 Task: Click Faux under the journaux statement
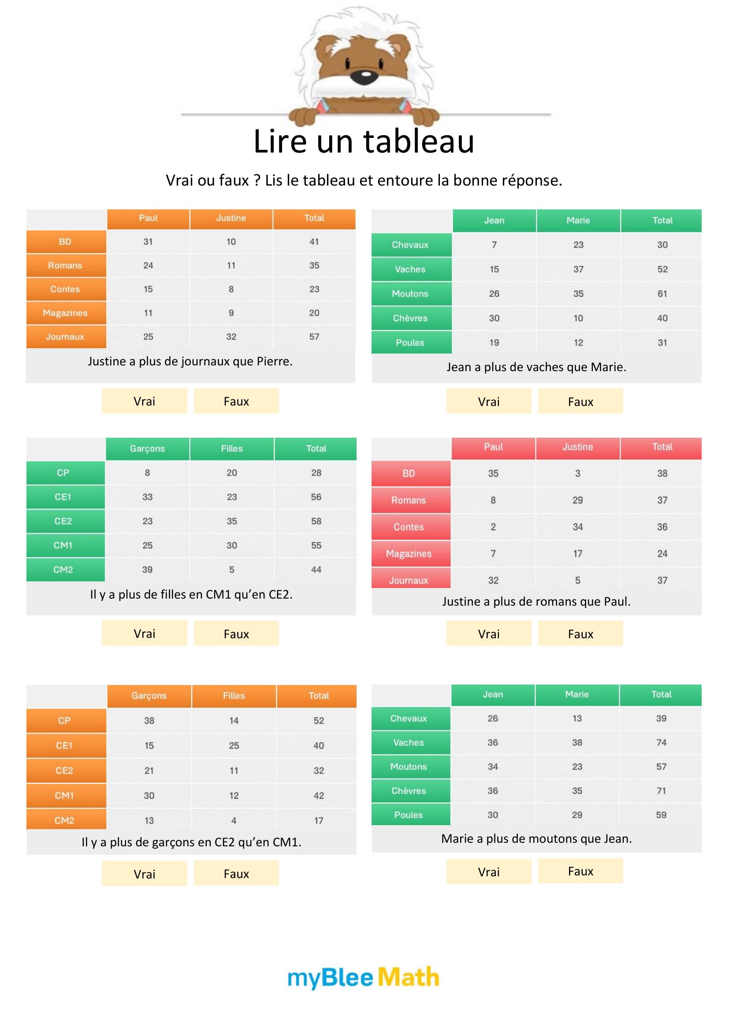tap(236, 401)
